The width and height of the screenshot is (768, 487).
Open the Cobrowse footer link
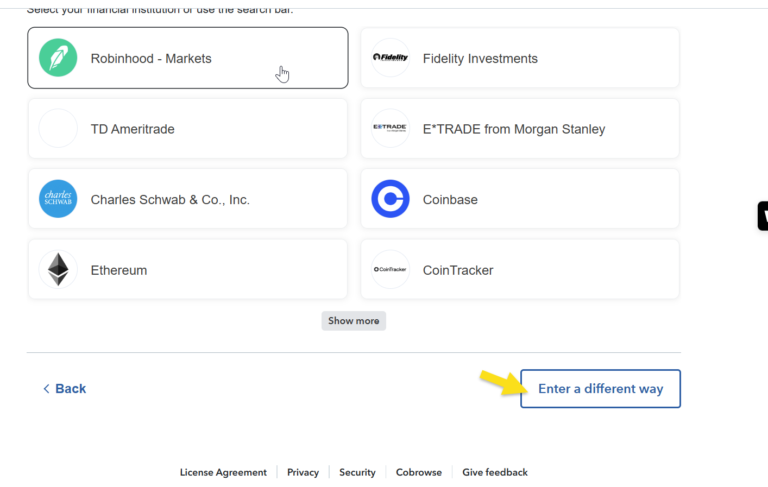419,472
